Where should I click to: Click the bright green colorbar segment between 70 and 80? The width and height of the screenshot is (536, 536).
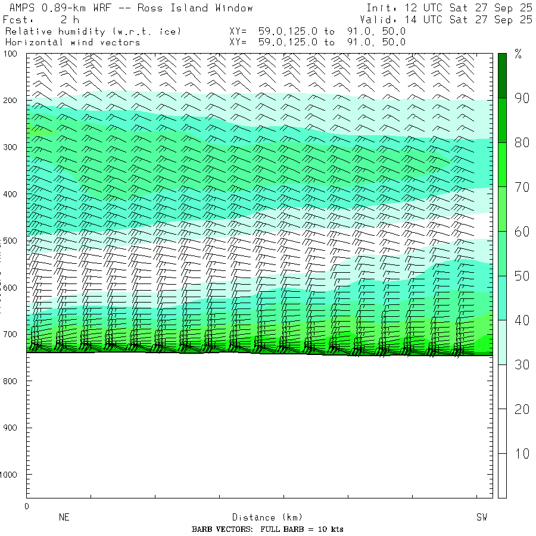click(x=502, y=165)
